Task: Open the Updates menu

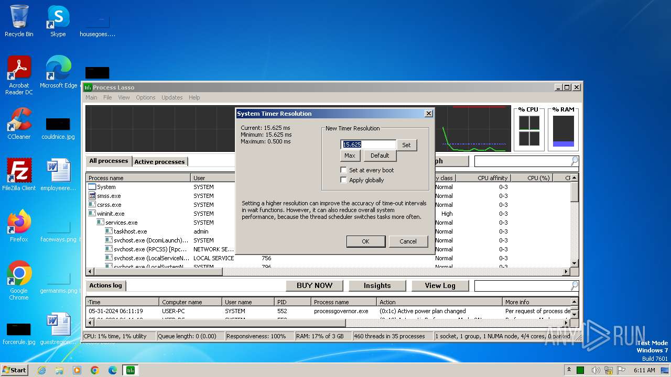Action: pos(172,97)
